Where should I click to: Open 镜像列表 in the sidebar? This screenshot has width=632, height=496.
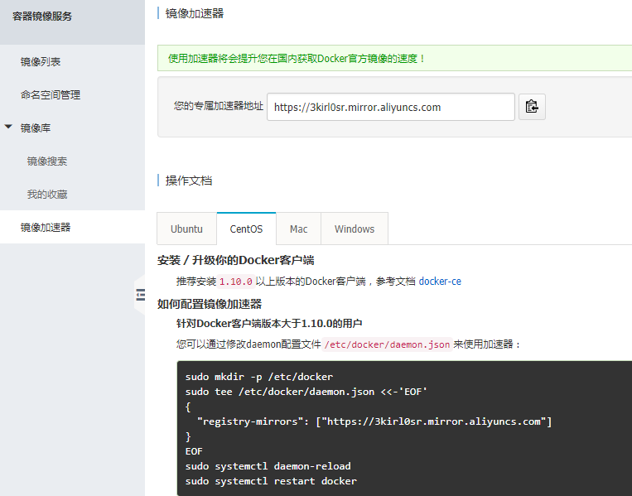tap(41, 62)
